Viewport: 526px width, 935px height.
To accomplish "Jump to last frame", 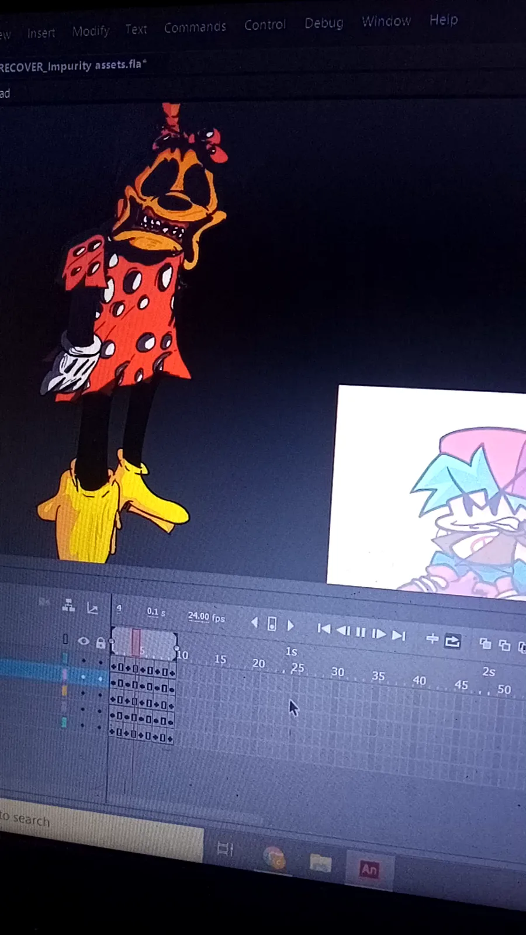I will coord(399,635).
